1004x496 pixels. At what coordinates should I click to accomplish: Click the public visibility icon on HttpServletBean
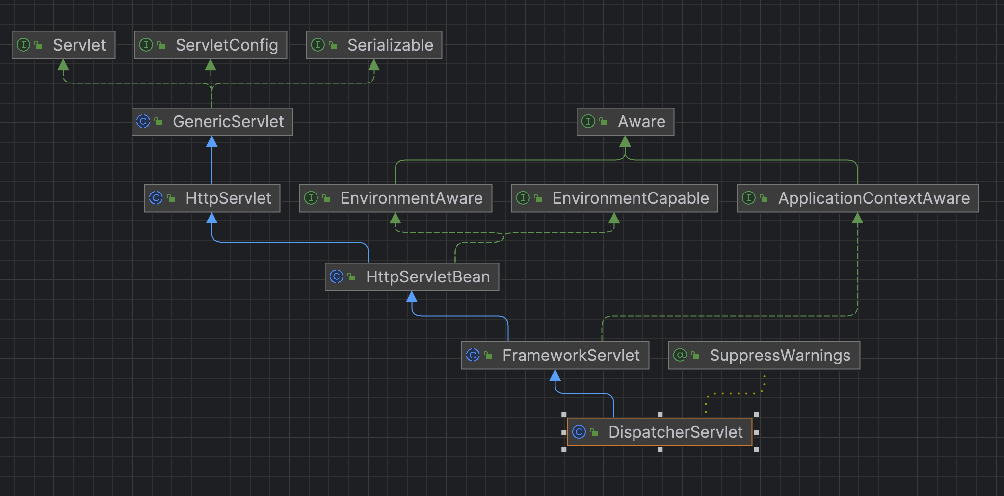(x=352, y=276)
